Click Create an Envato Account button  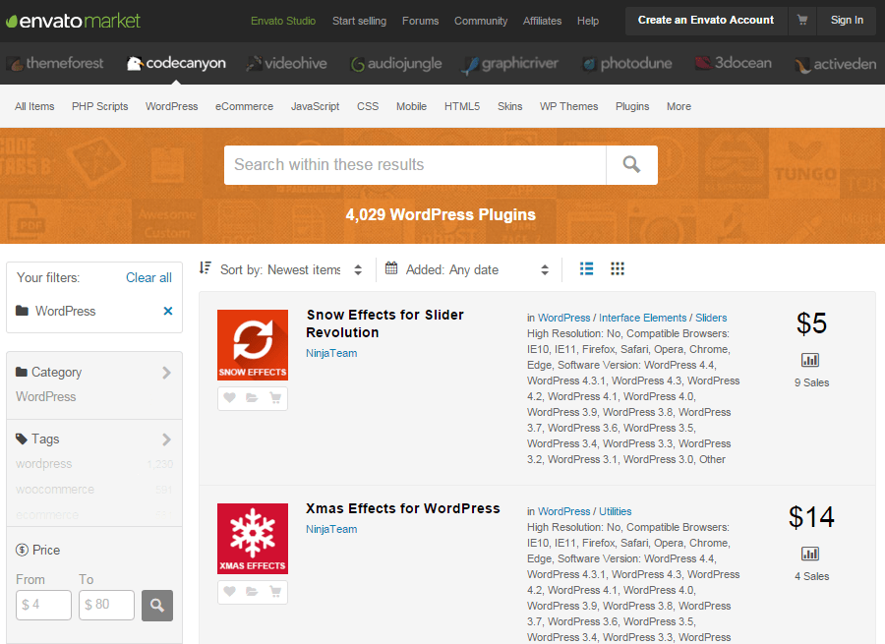coord(705,20)
